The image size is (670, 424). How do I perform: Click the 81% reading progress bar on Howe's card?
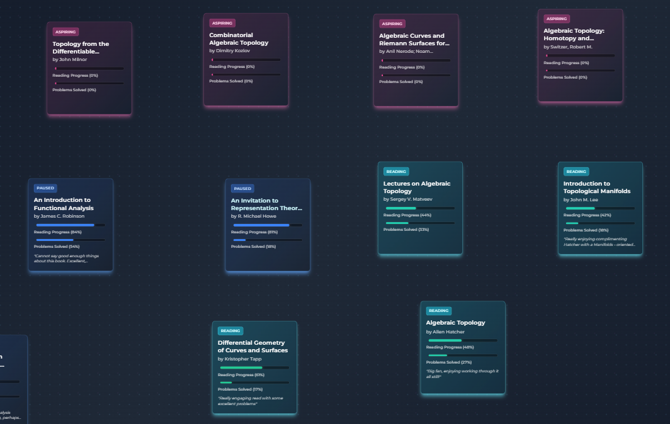click(268, 225)
